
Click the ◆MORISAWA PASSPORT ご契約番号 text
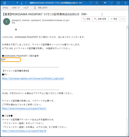tap(20, 56)
